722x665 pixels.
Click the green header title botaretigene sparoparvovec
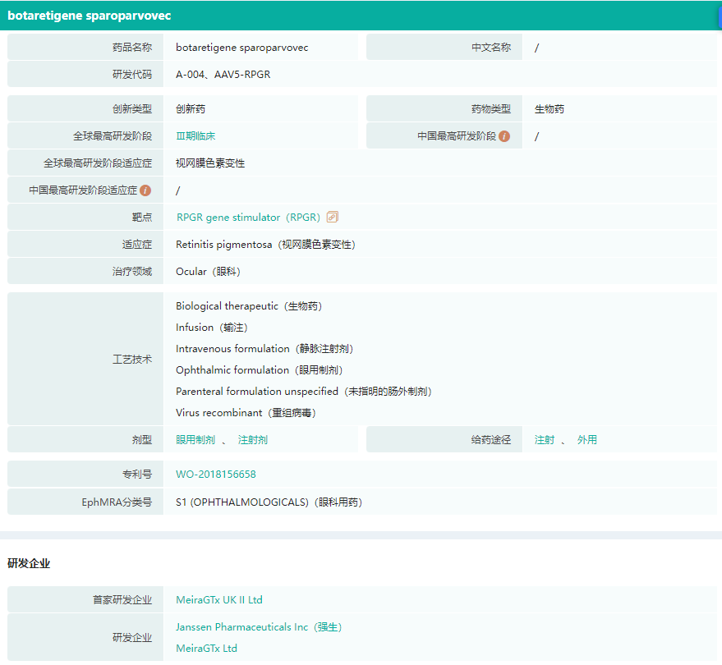coord(90,16)
